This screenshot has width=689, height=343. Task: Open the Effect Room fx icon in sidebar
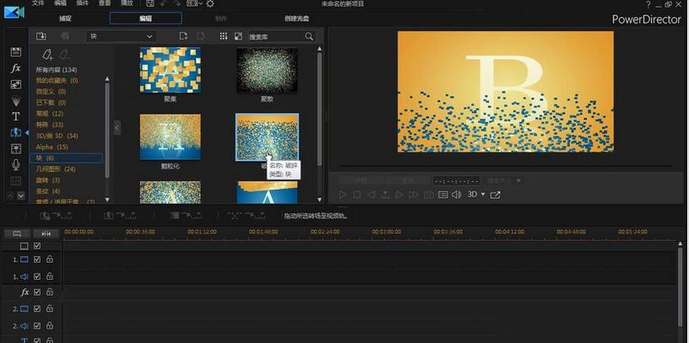tap(15, 68)
